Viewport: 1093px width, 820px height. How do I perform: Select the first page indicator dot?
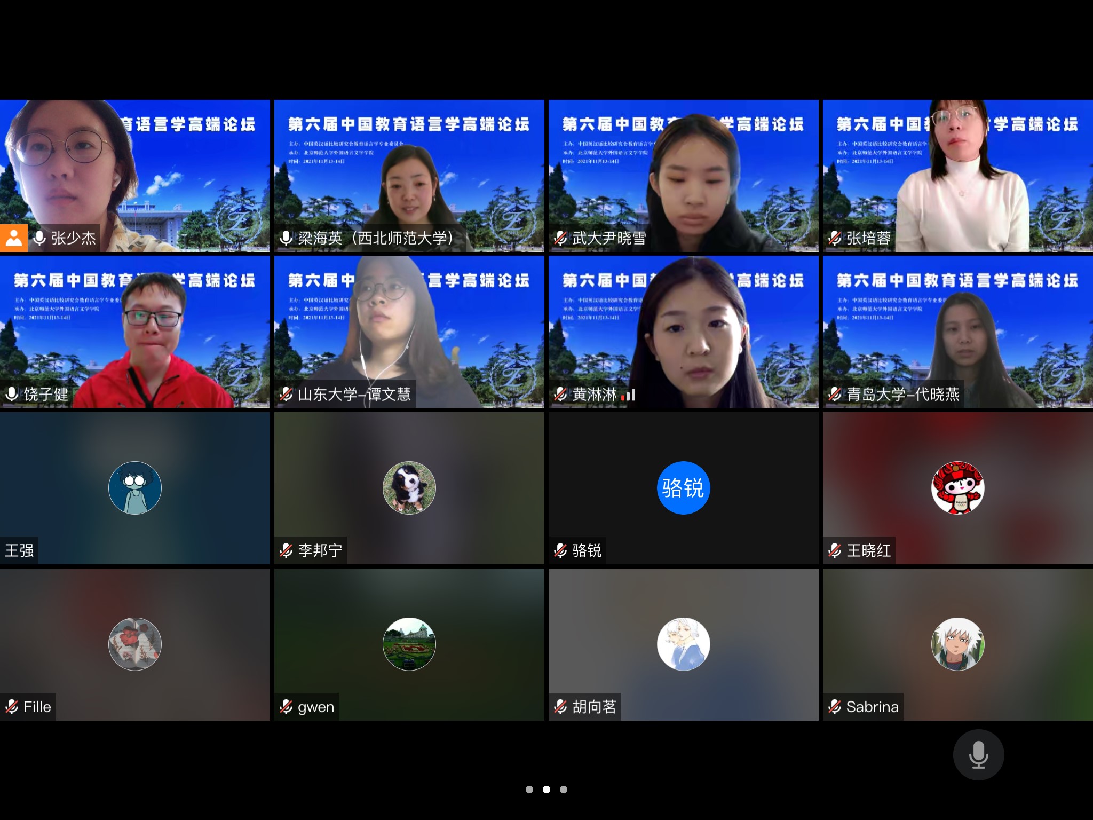(x=529, y=789)
